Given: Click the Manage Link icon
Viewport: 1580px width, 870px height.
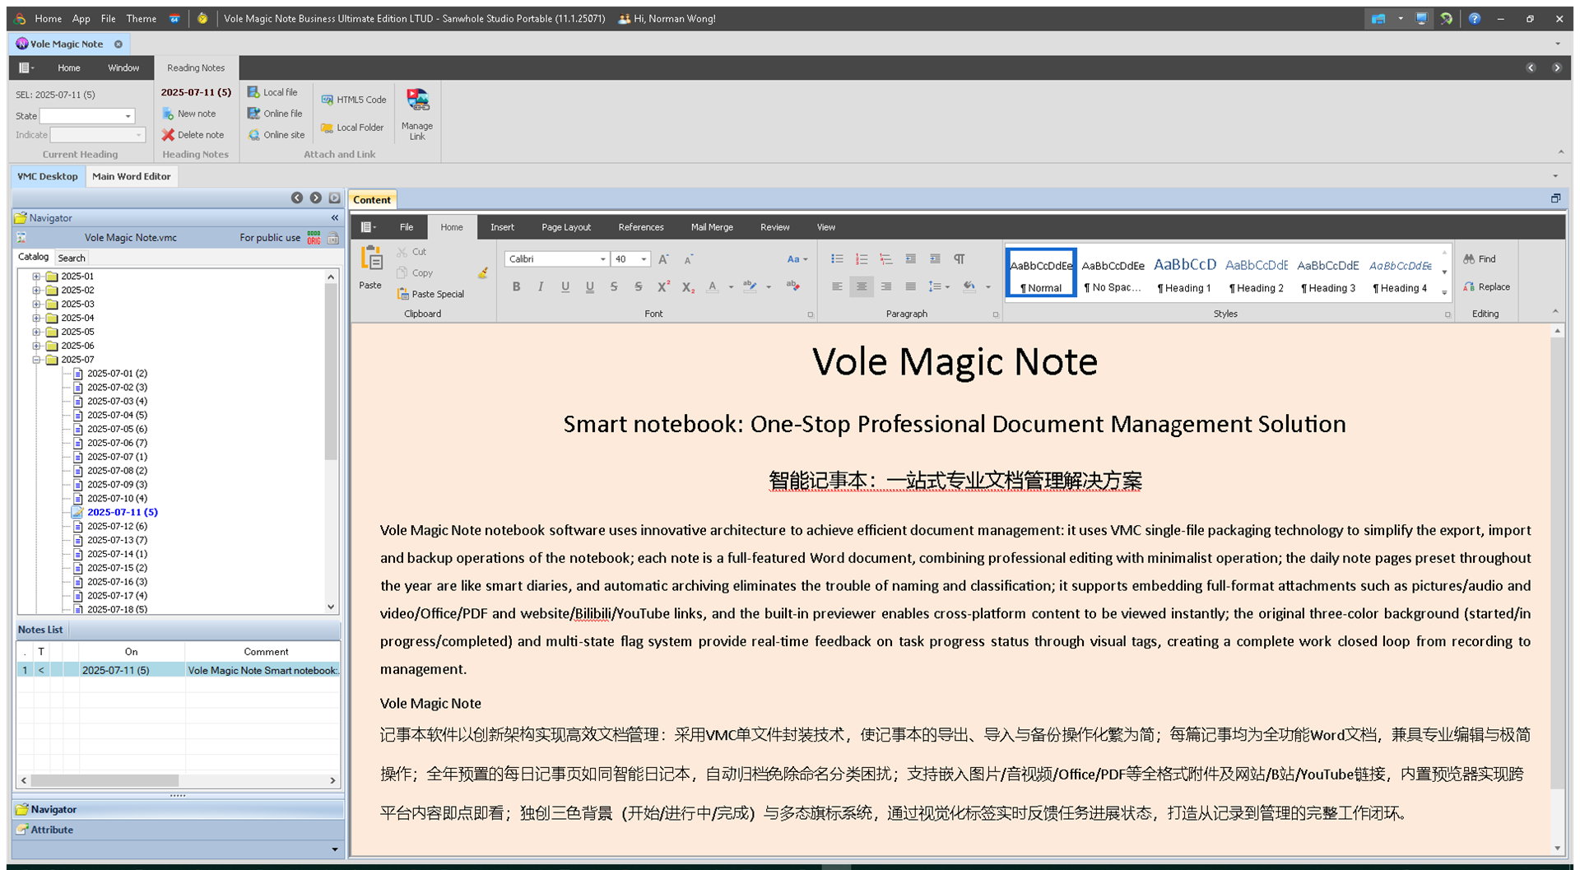Looking at the screenshot, I should [417, 100].
